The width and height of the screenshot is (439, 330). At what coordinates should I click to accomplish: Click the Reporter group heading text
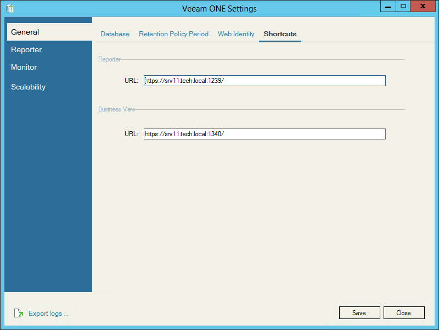click(x=109, y=59)
